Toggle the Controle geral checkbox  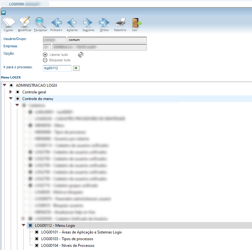[17, 92]
